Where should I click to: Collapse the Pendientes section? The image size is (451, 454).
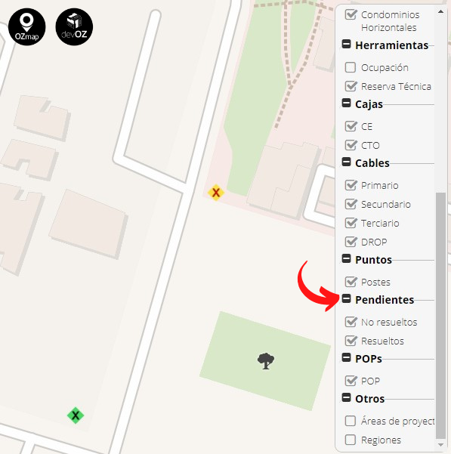[346, 298]
